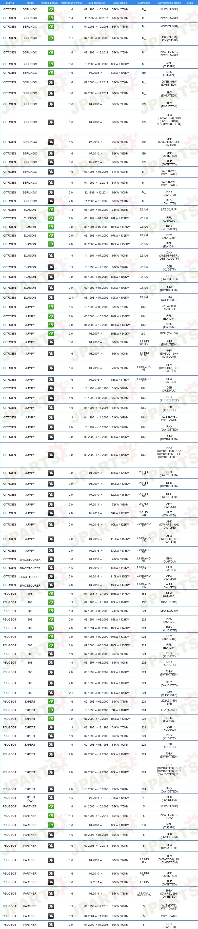Click diesel icon in Berlingo DV6B 9HW row

tap(51, 83)
